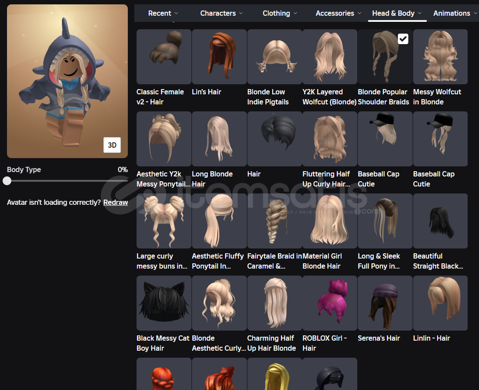The height and width of the screenshot is (390, 479).
Task: Select Blonde Aesthetic Curly hair thumbnail
Action: click(219, 303)
